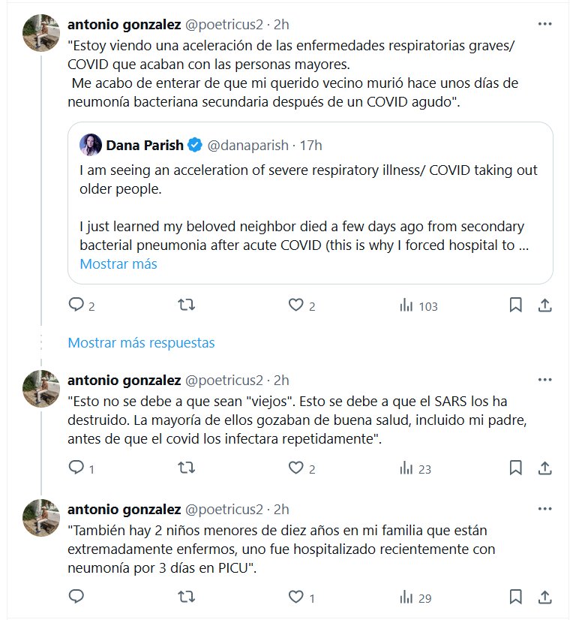This screenshot has height=620, width=573.
Task: Bookmark the first tweet
Action: click(x=516, y=305)
